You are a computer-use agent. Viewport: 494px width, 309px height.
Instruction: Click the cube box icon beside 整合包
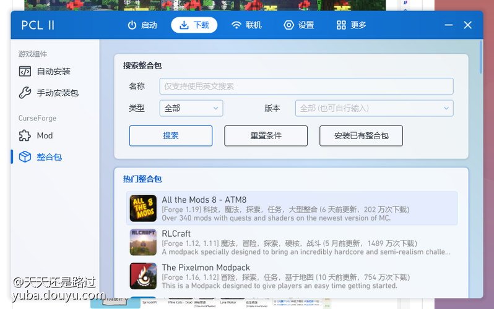click(25, 157)
